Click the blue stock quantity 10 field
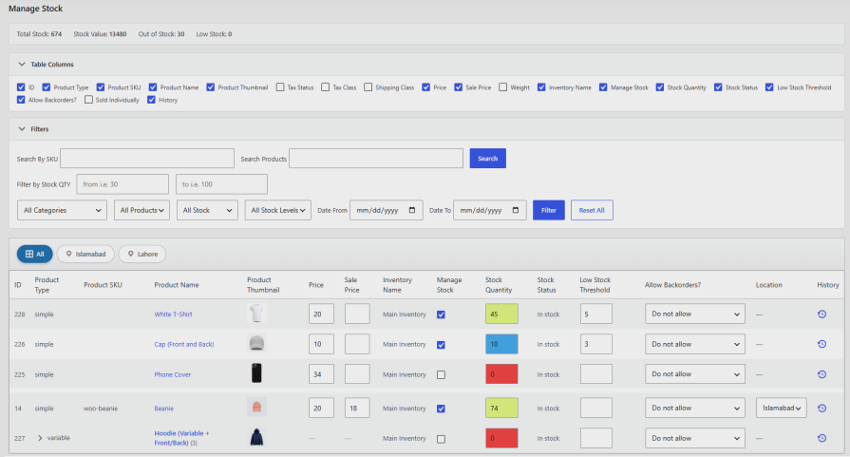 [x=501, y=344]
